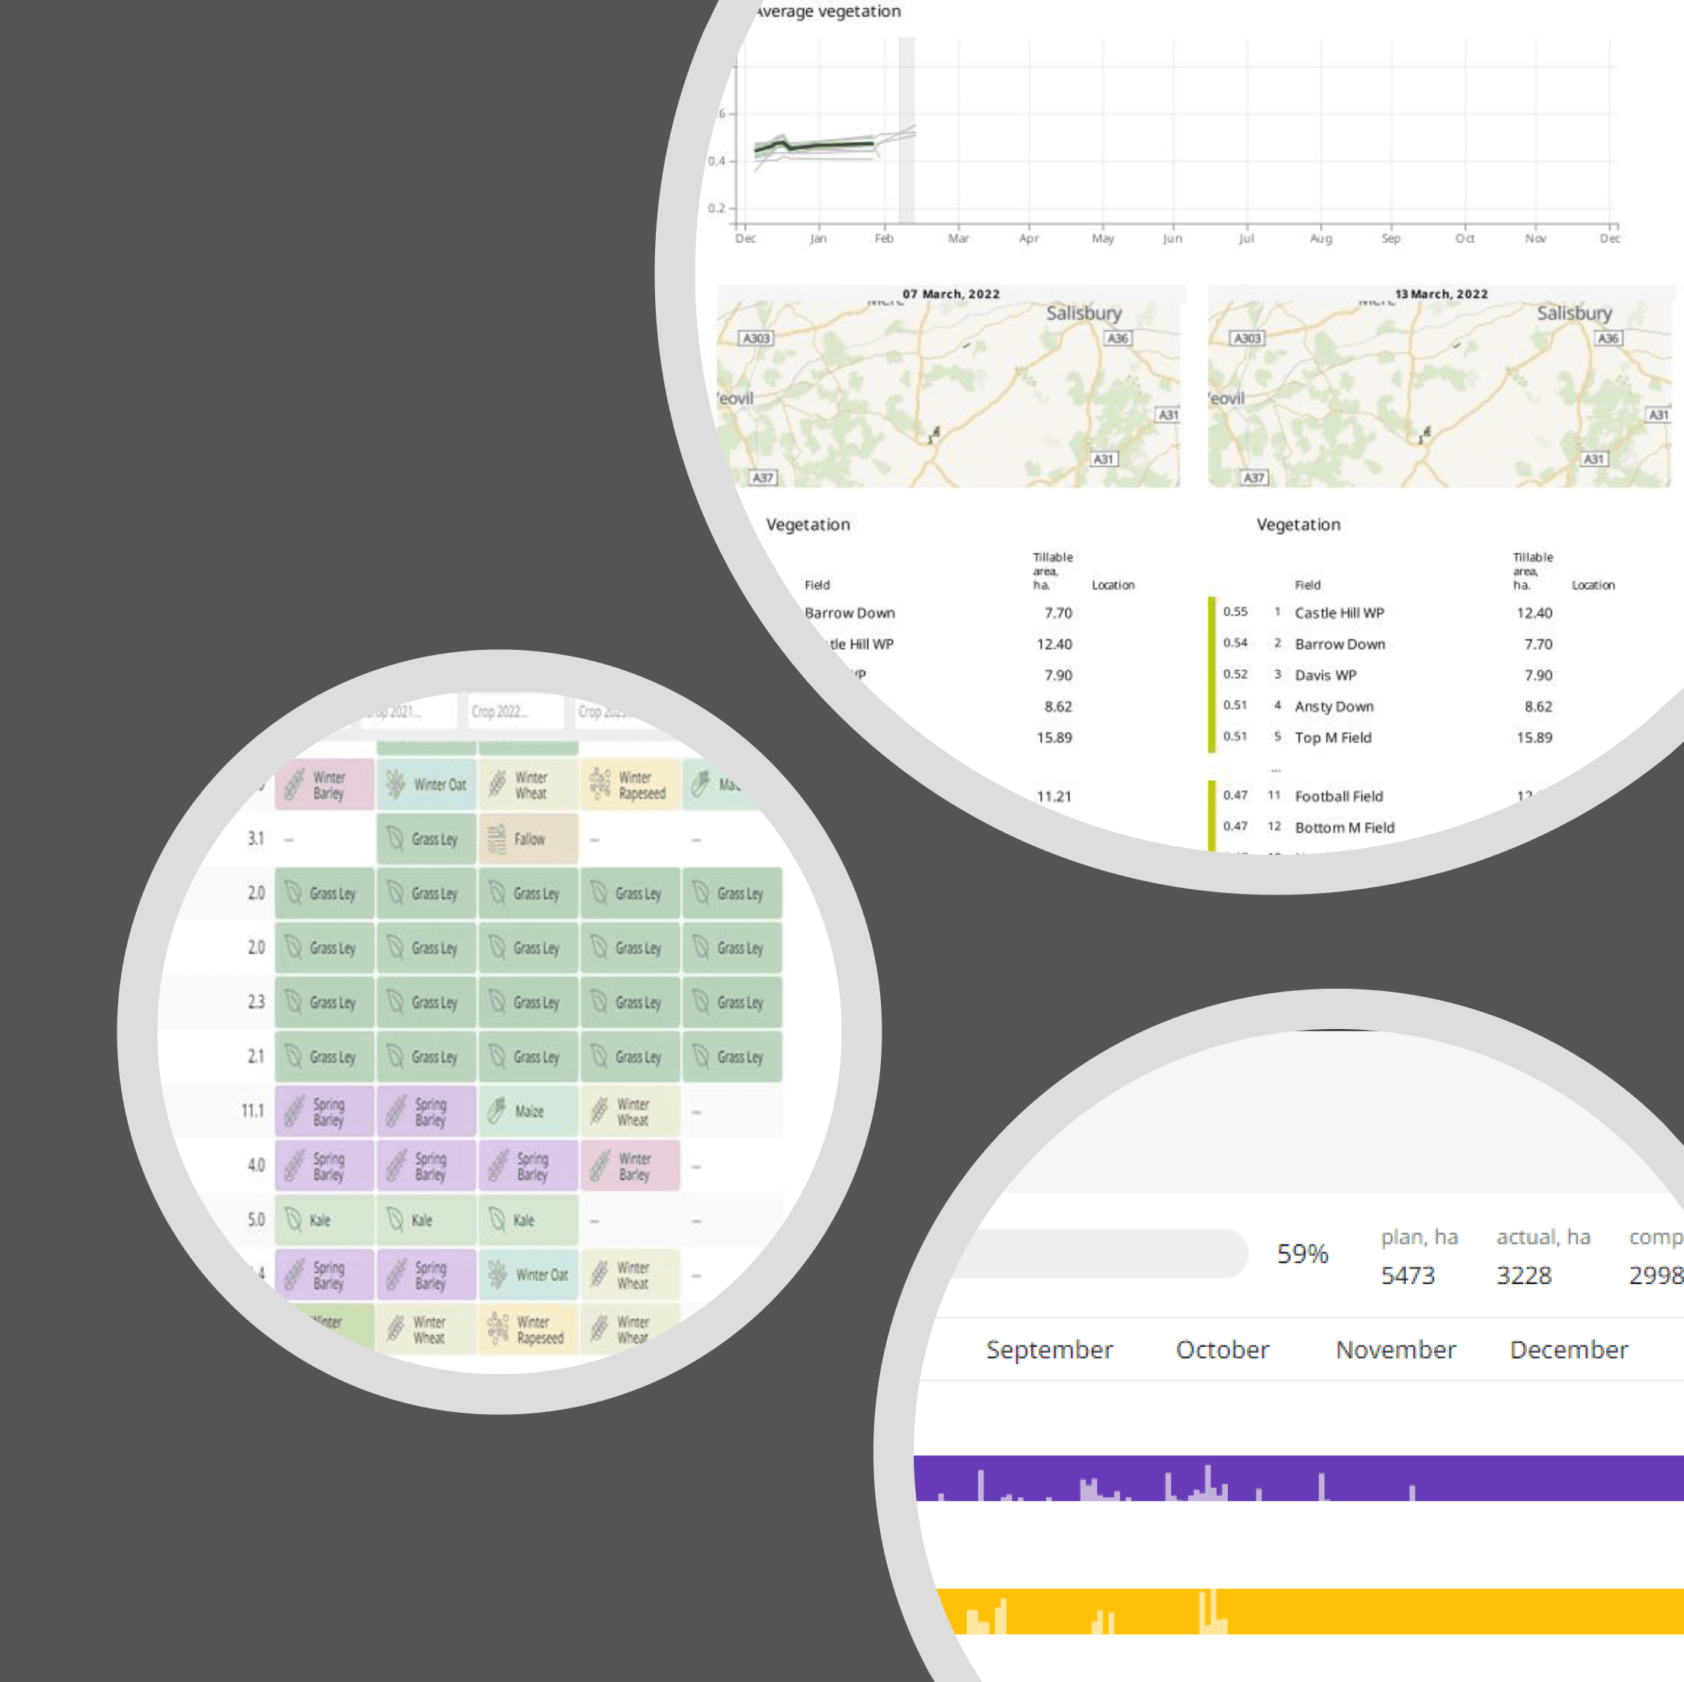Open the Crop 2021 column dropdown

(410, 711)
